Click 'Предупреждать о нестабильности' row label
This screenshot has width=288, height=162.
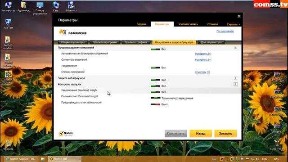coord(81,103)
